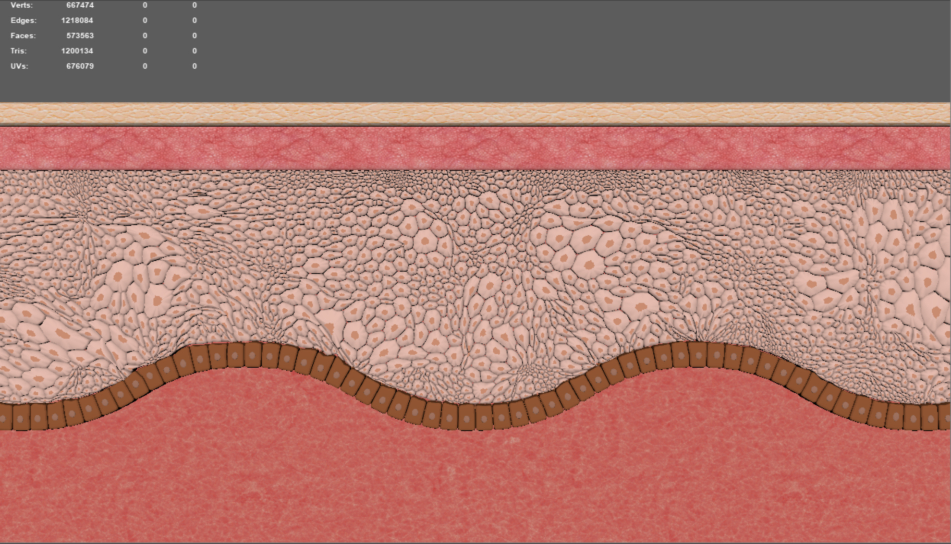Click the triangle count value 1200134

coord(77,51)
